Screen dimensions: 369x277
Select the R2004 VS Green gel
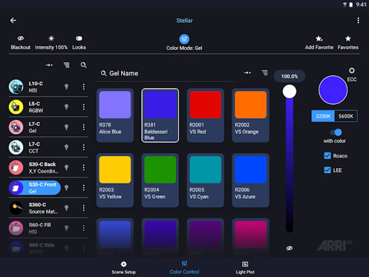[x=160, y=180]
